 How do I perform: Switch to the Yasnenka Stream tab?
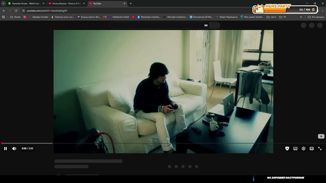(26, 4)
